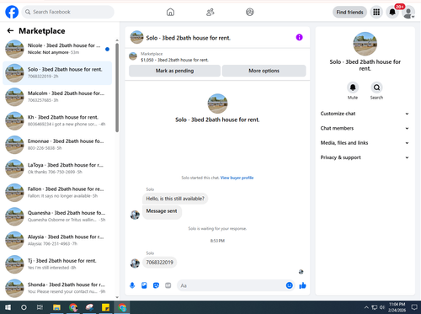421x314 pixels.
Task: Open Sticky Notes from taskbar
Action: pyautogui.click(x=105, y=307)
